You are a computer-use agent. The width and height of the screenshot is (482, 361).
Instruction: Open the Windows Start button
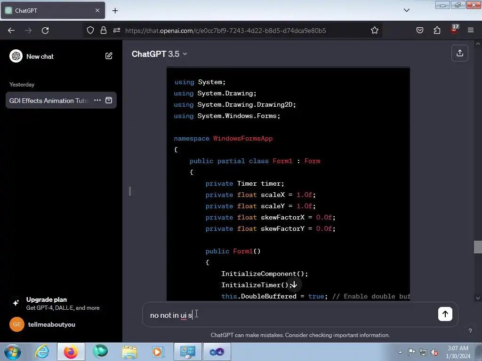click(x=13, y=352)
